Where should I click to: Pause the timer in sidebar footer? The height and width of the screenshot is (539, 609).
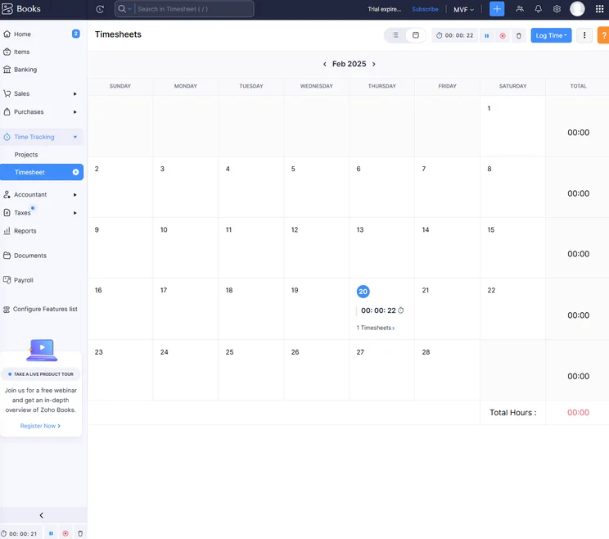pyautogui.click(x=51, y=533)
